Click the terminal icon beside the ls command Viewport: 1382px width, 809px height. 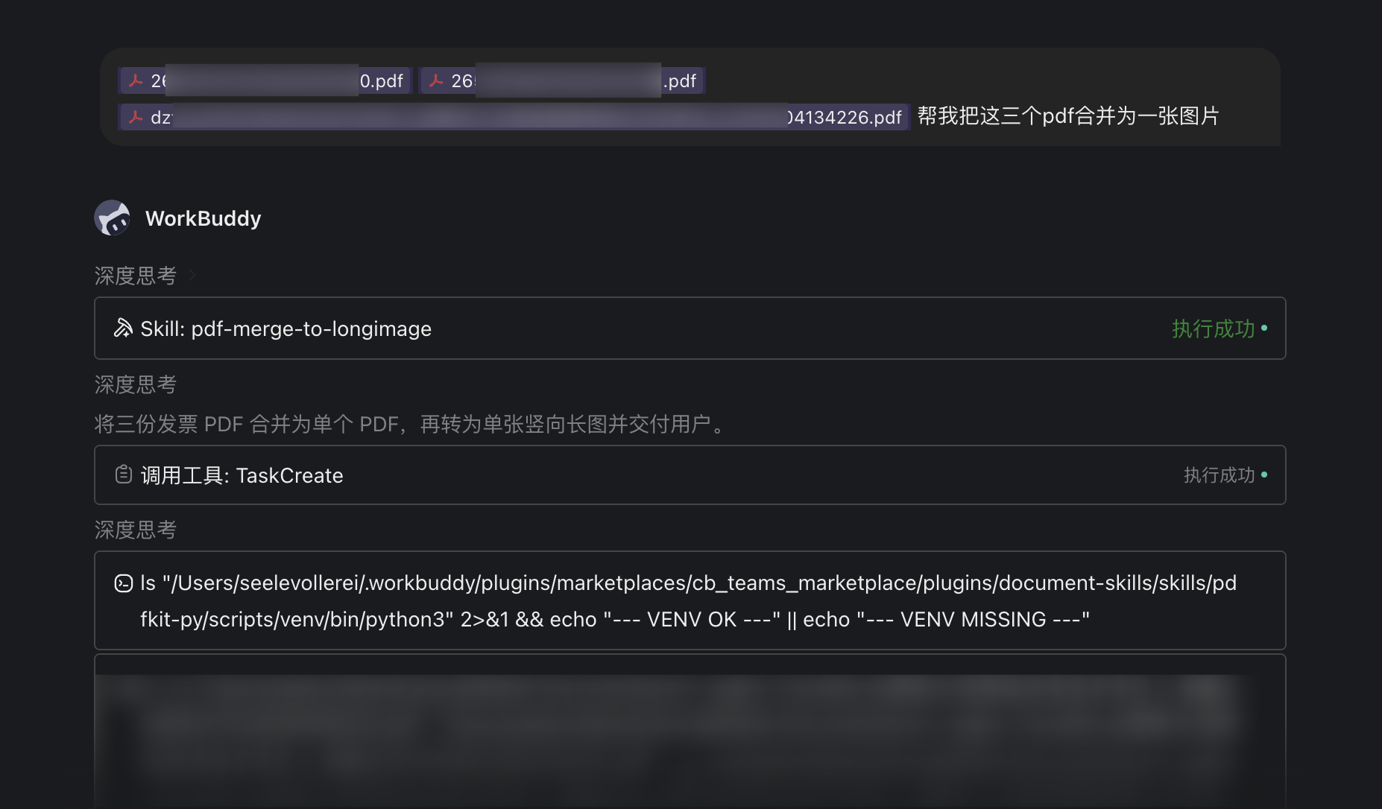pyautogui.click(x=124, y=583)
